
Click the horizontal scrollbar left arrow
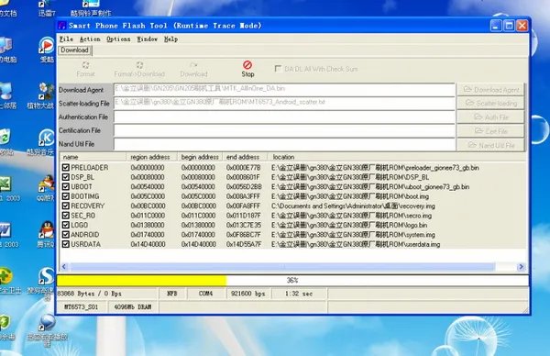64,267
